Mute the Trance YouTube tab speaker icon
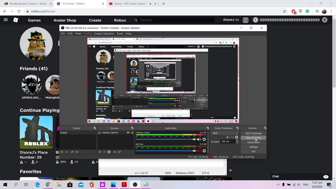Screen dimensions: 336x189 150,4
